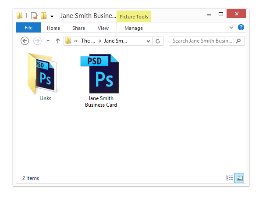Switch to large thumbnails view in status bar

pyautogui.click(x=239, y=178)
